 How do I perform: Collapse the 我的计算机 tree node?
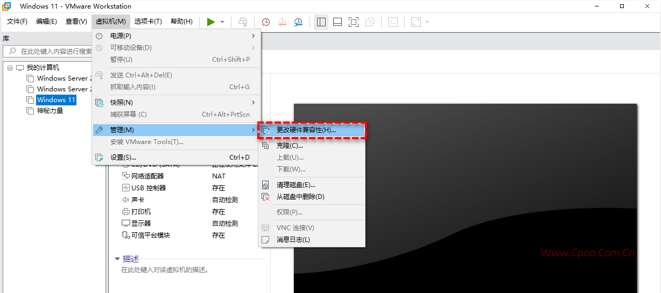(x=10, y=68)
